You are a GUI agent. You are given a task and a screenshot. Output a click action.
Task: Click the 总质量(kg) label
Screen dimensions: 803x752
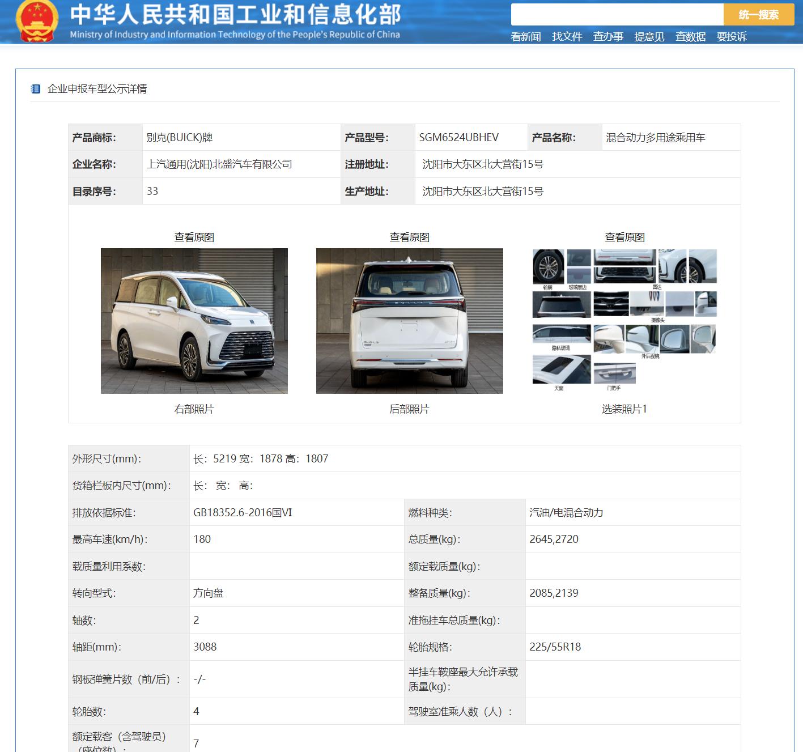(x=435, y=539)
